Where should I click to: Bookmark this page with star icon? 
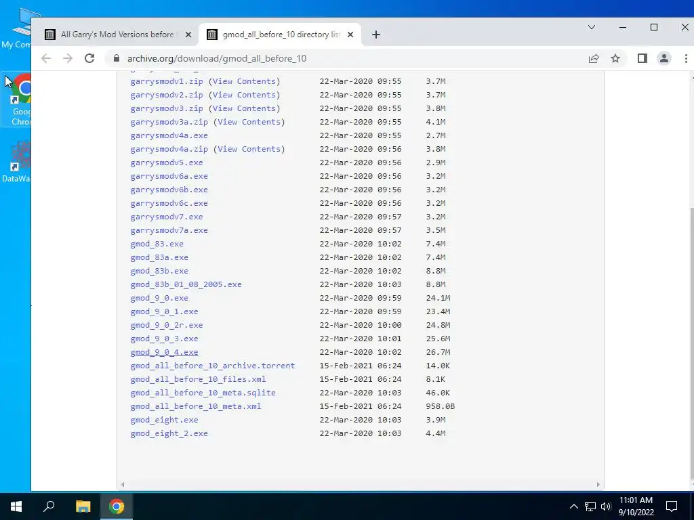click(x=615, y=58)
